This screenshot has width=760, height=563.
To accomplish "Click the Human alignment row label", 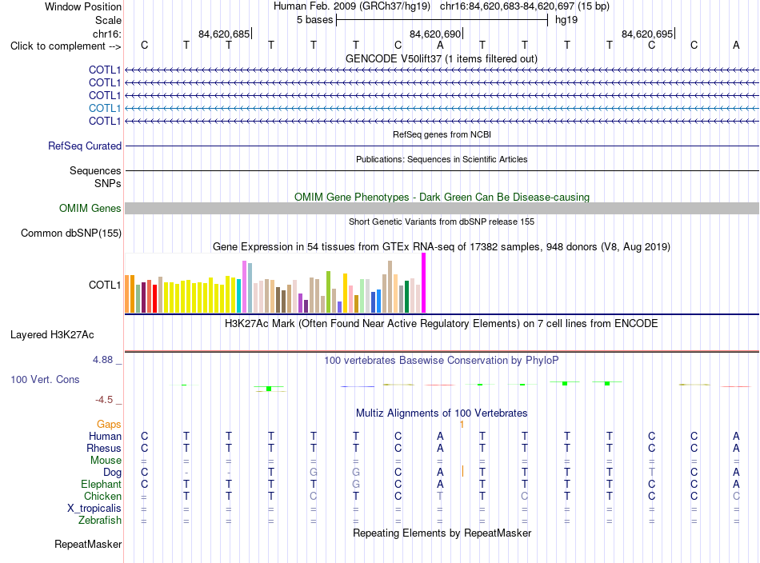I will [x=105, y=436].
